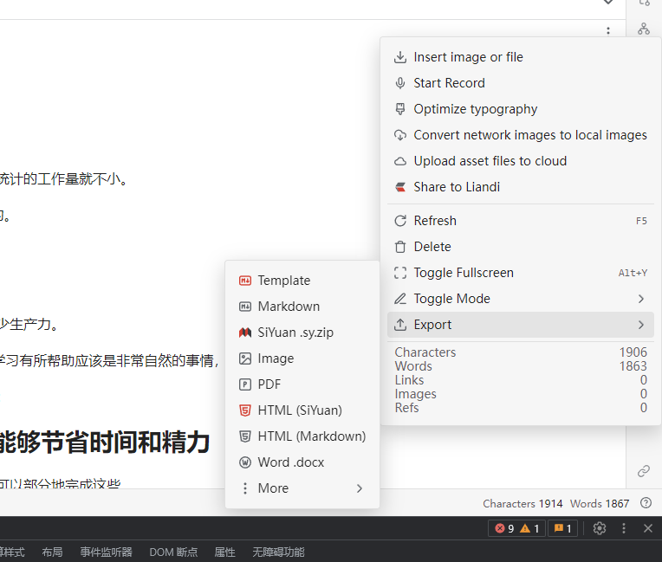Viewport: 662px width, 562px height.
Task: Click the Refs 0 count row
Action: tap(521, 408)
